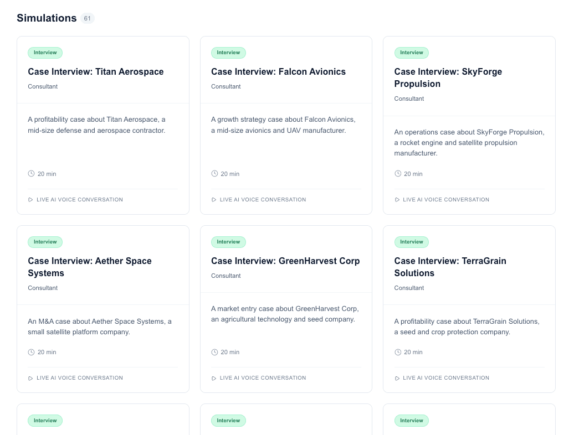Screen dimensions: 579x435
Task: Select the Aether Space Systems M&A case description
Action: tap(100, 327)
